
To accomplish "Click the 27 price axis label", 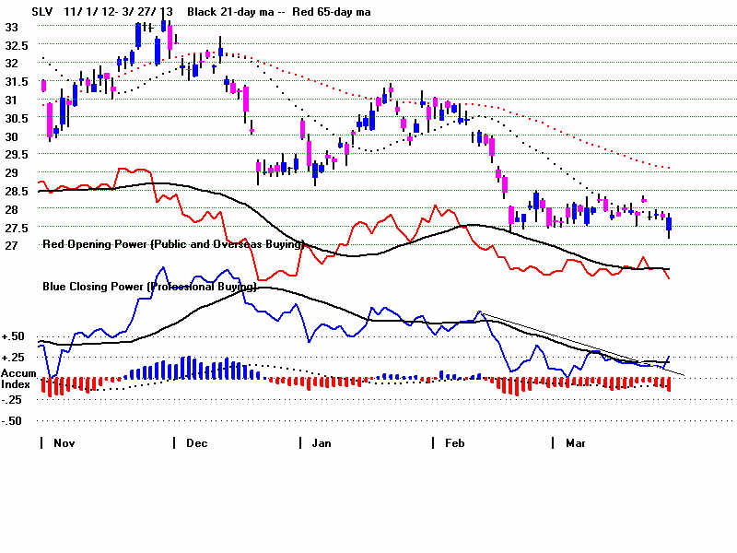I will [x=12, y=245].
